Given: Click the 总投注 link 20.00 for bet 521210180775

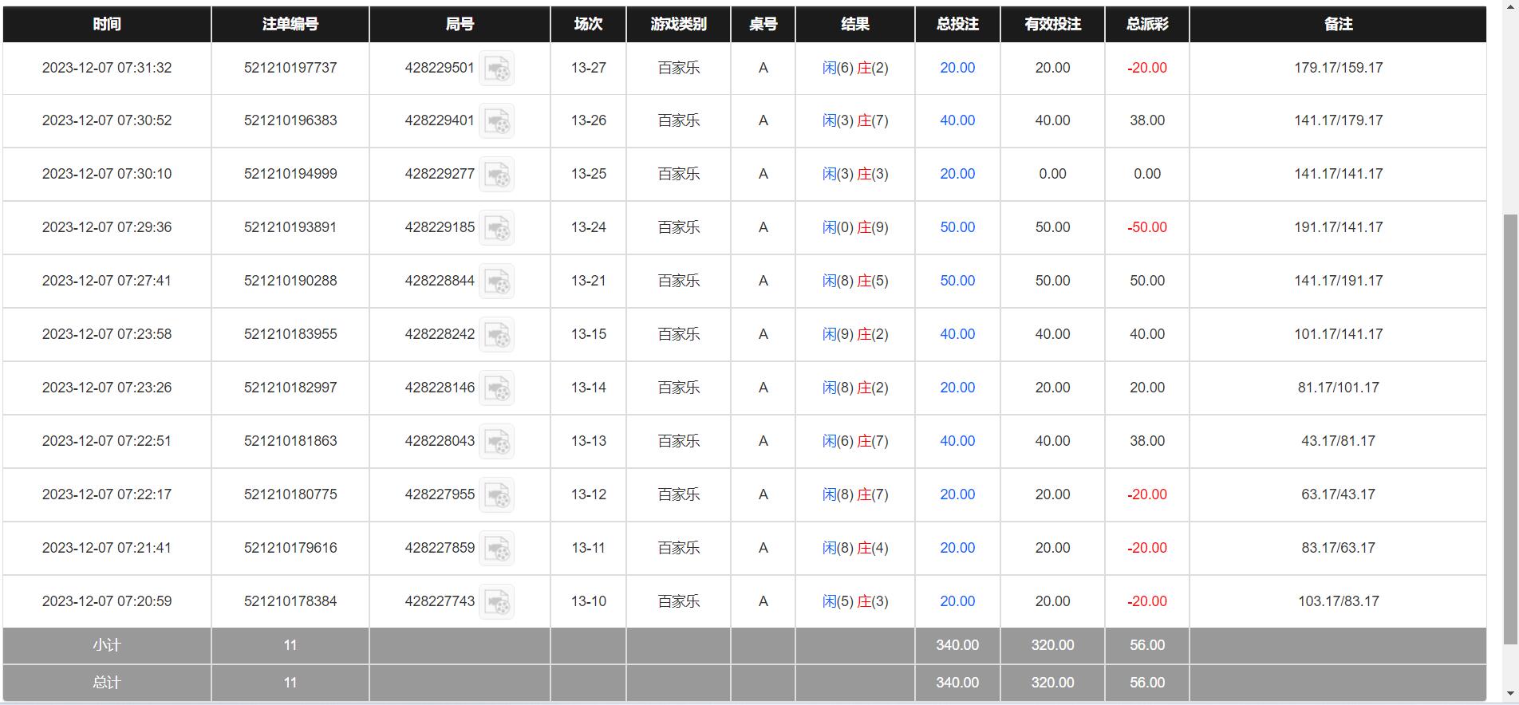Looking at the screenshot, I should (x=957, y=494).
